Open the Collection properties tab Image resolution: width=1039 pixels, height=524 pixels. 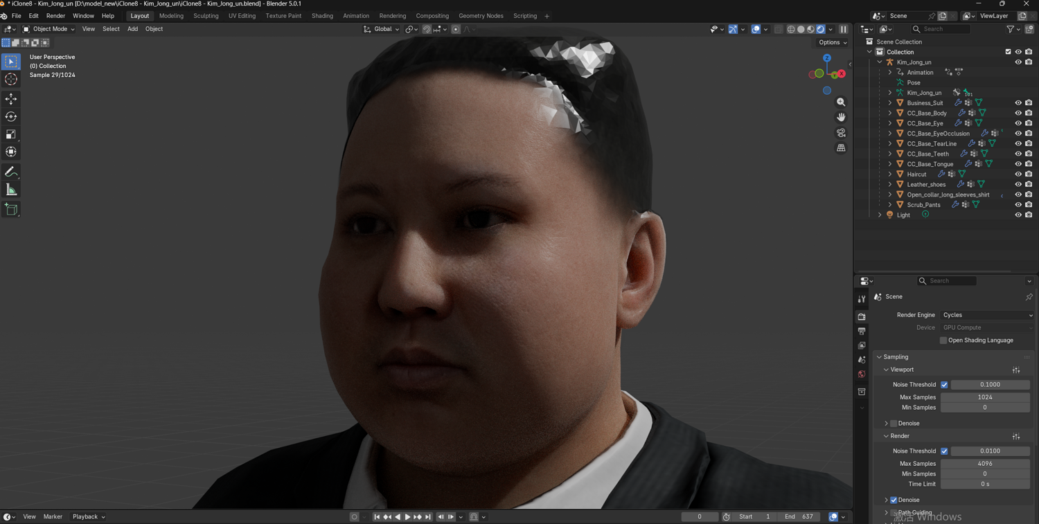point(862,392)
